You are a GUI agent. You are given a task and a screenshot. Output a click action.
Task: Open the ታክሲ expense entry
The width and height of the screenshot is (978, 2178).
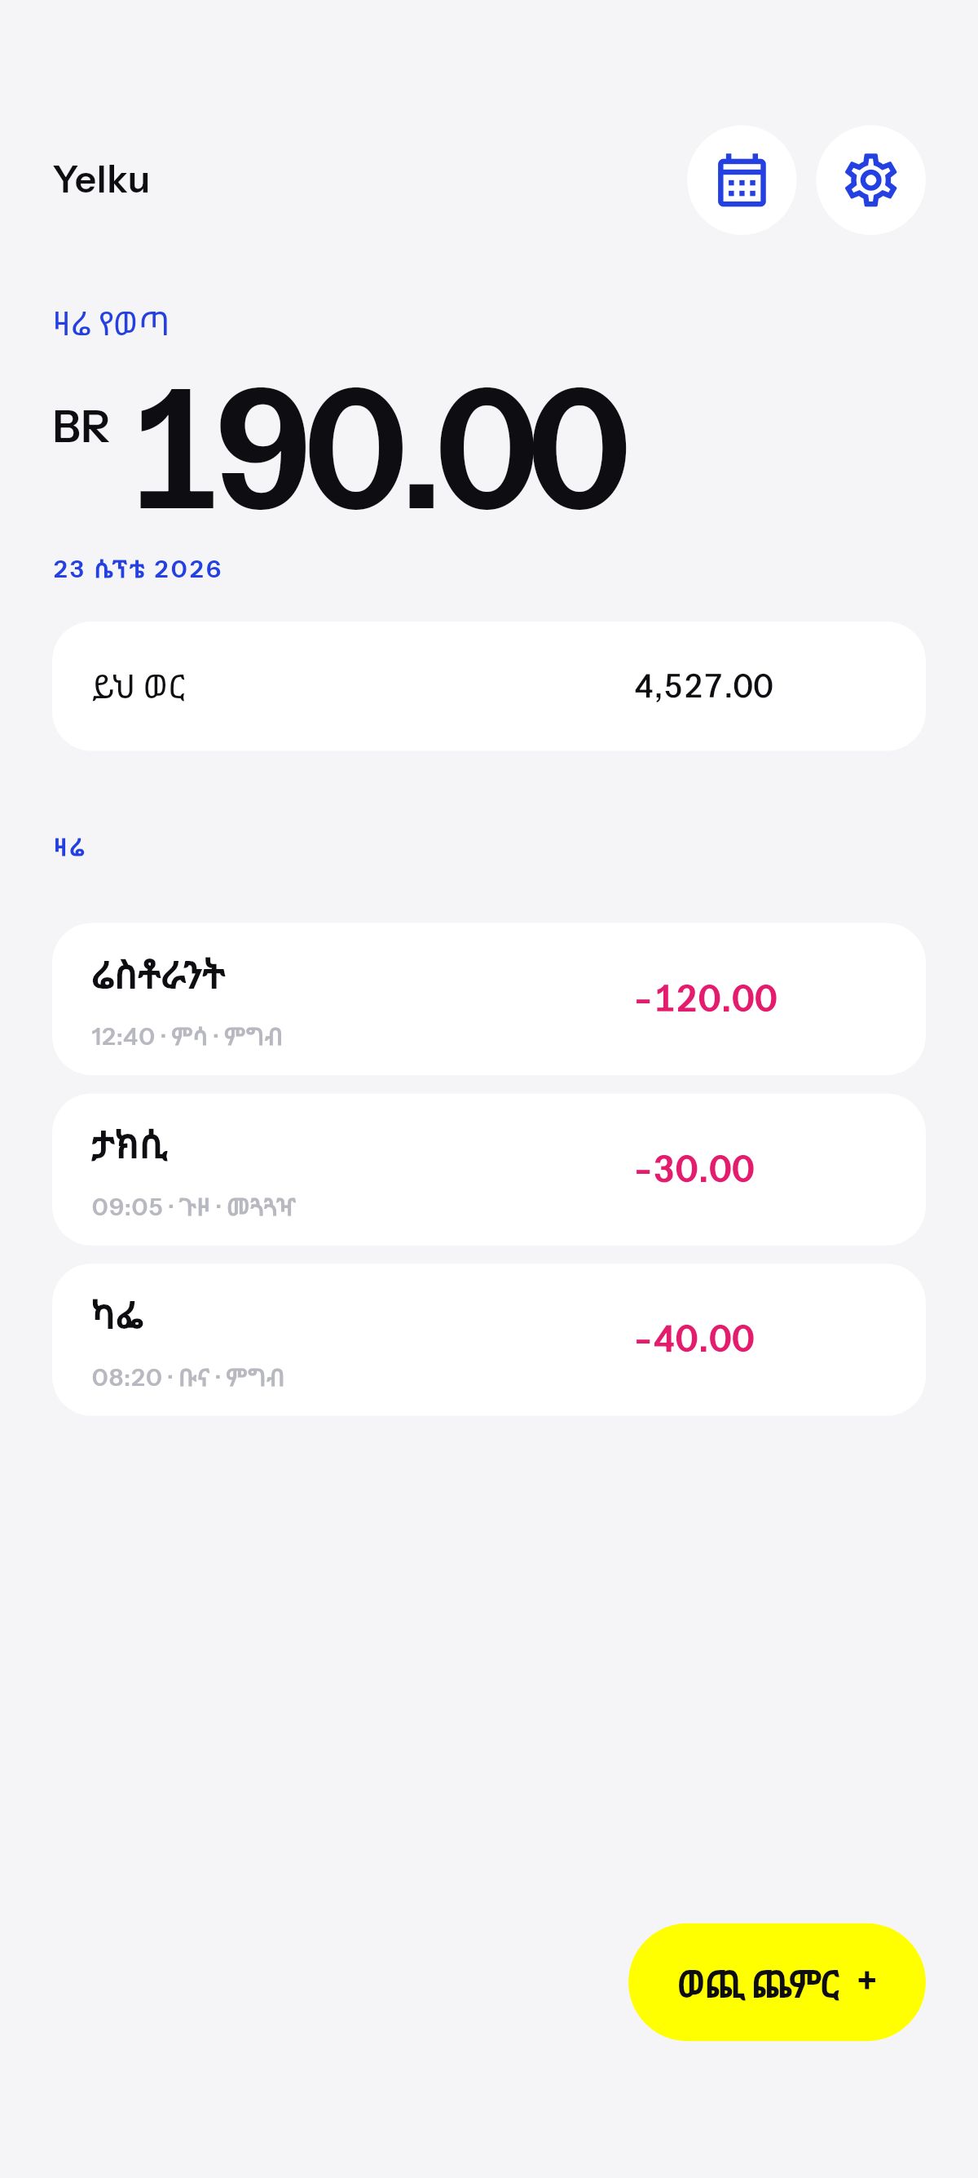(x=489, y=1169)
